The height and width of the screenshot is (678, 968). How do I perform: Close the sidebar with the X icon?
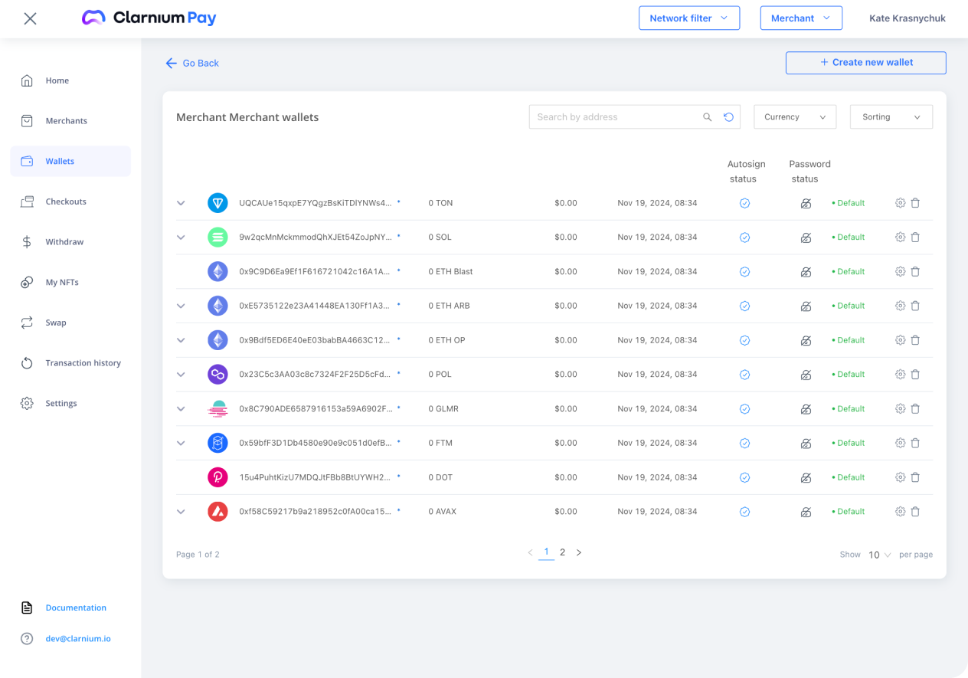[30, 18]
